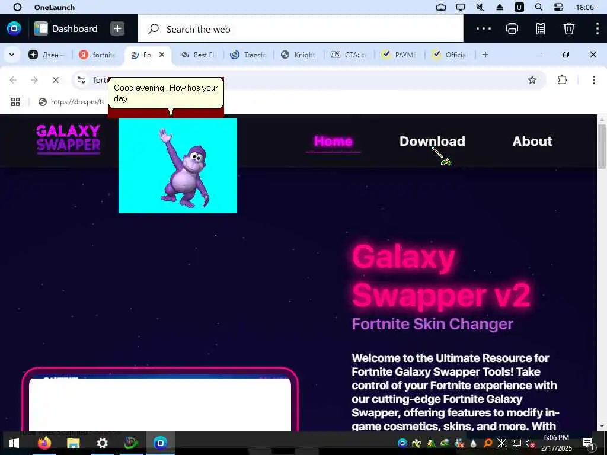Open the browser three-dot menu
The width and height of the screenshot is (607, 455).
pos(594,80)
